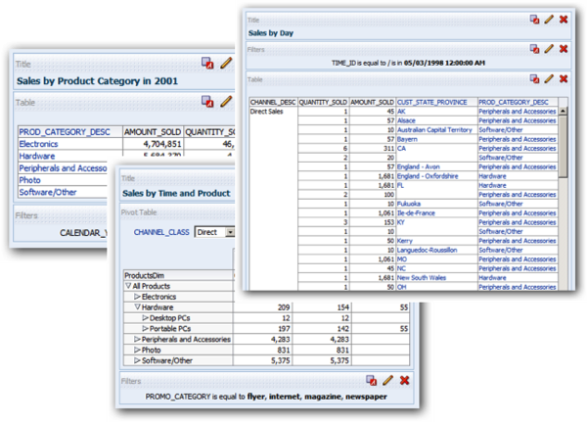Click the New South Wales link
Screen dimensions: 587x422
422,278
